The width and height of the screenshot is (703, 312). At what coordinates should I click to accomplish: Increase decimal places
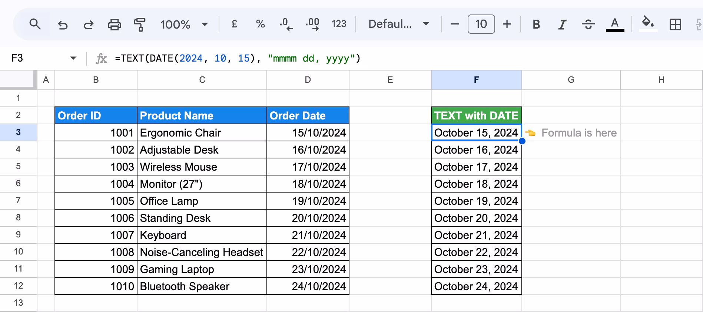(312, 24)
